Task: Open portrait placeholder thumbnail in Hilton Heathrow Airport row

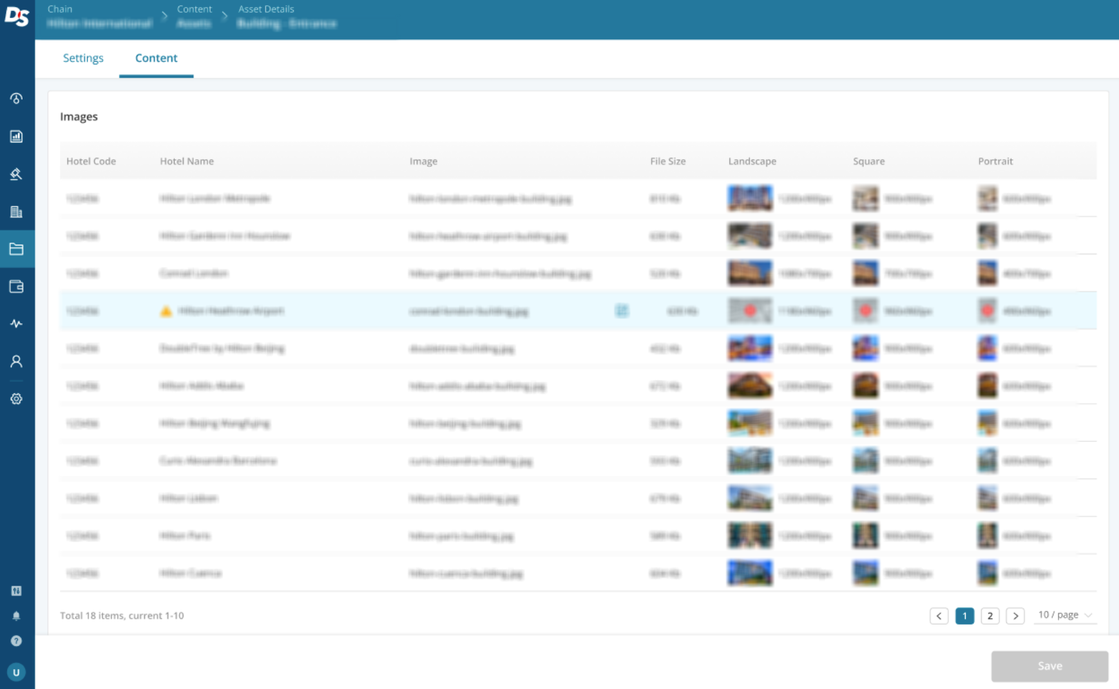Action: point(987,311)
